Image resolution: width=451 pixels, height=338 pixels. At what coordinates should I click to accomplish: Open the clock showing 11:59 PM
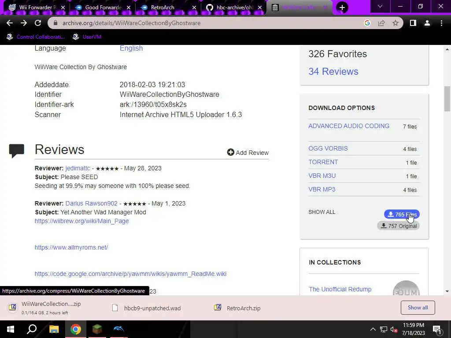click(x=413, y=329)
